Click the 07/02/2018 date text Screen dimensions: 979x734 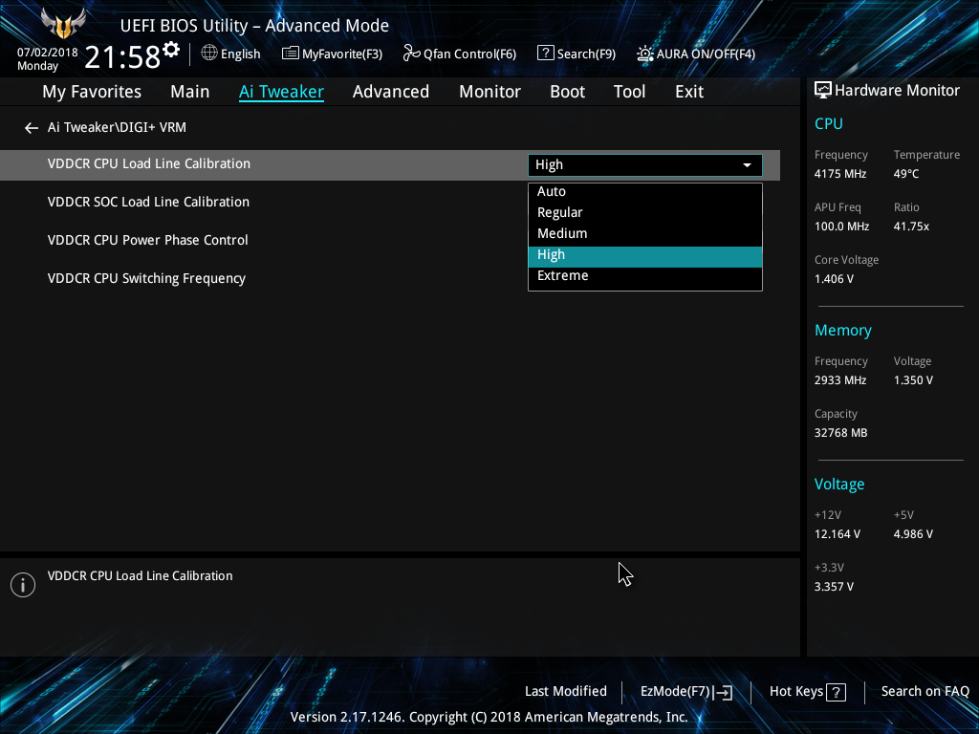point(48,53)
